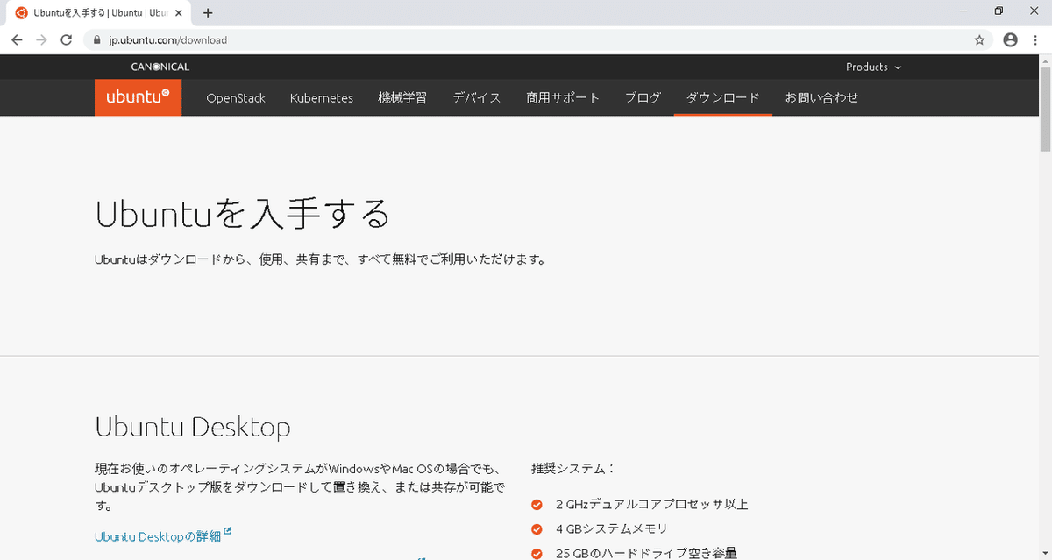Open the Kubernetes menu item

click(322, 97)
